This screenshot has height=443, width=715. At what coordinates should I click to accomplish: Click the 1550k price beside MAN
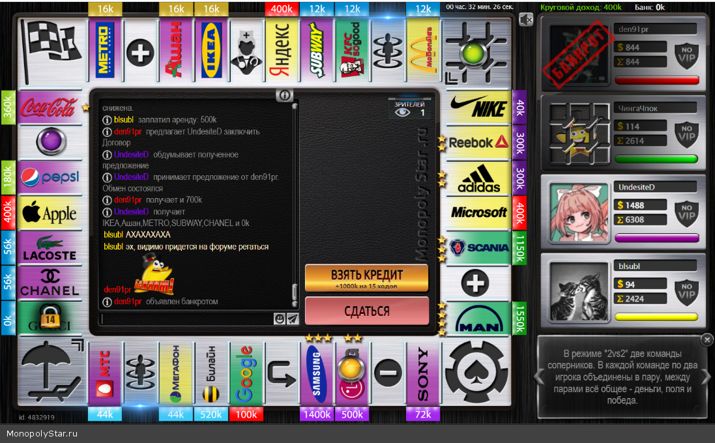pos(520,318)
